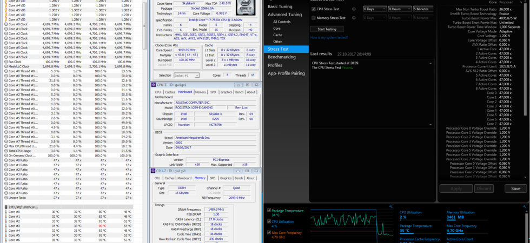Click the up arrow in Last results box
The width and height of the screenshot is (530, 243).
[x=430, y=63]
